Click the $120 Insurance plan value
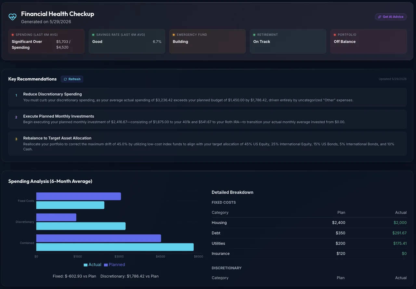 [x=341, y=254]
